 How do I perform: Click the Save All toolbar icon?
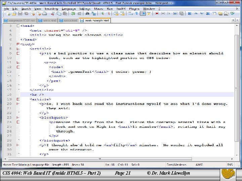27,14
